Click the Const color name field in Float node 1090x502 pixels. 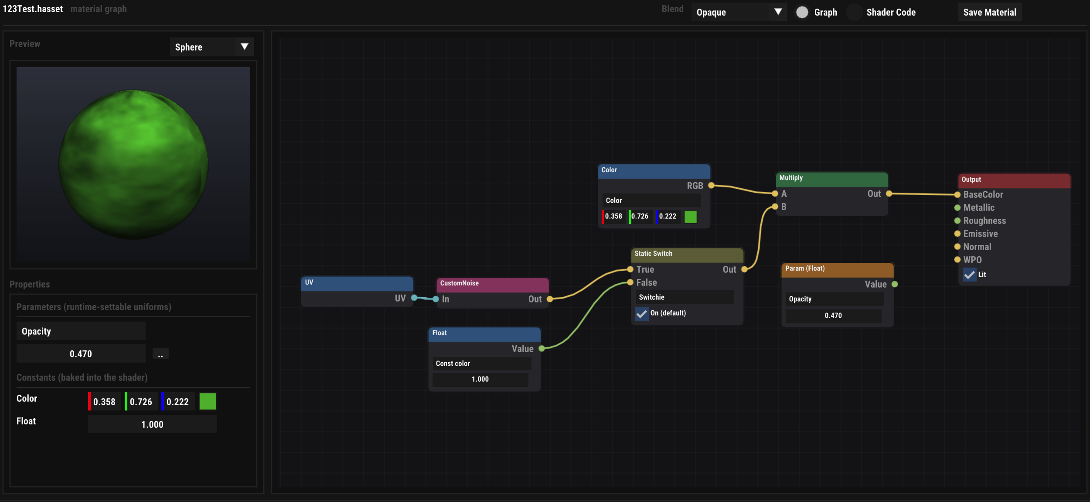click(482, 363)
